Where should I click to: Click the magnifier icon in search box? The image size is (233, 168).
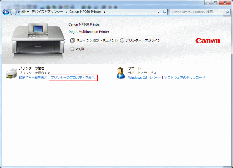click(227, 12)
